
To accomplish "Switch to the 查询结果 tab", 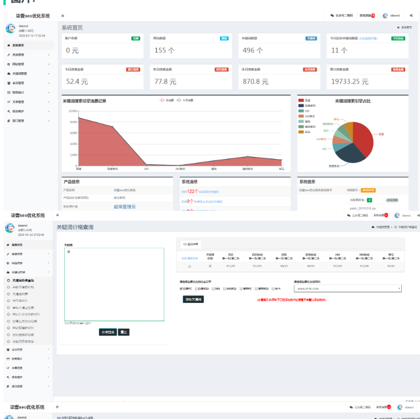I will [190, 244].
